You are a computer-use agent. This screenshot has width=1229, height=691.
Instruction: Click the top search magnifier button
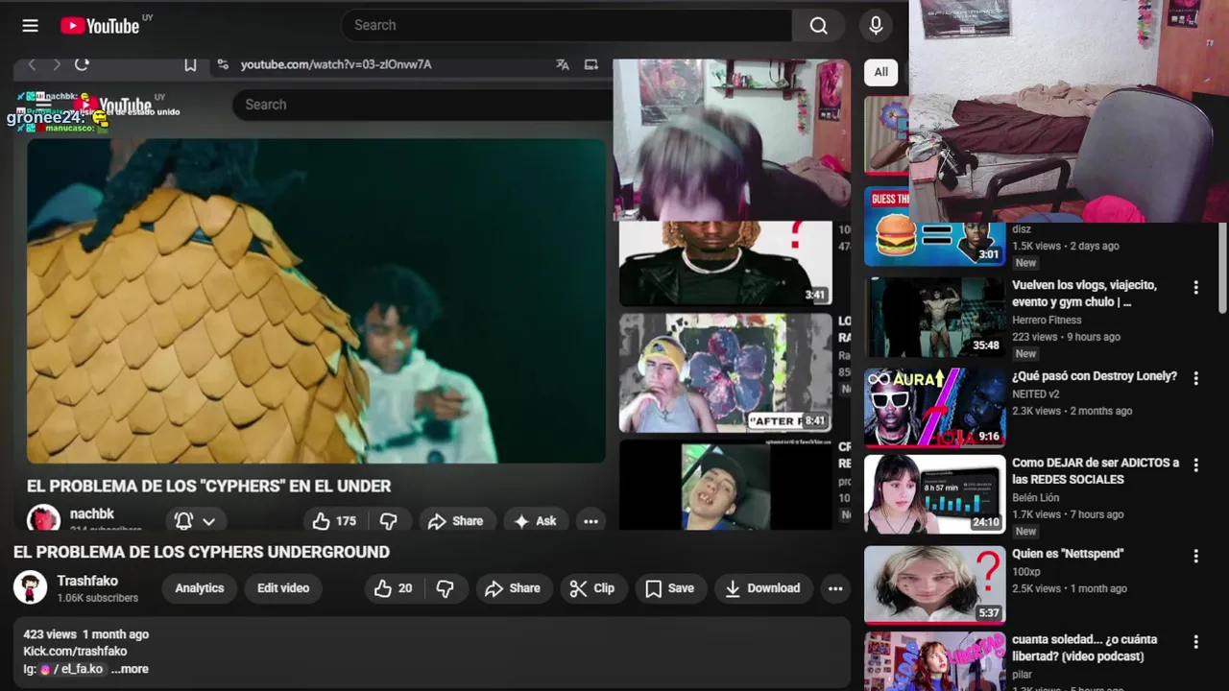(x=818, y=26)
